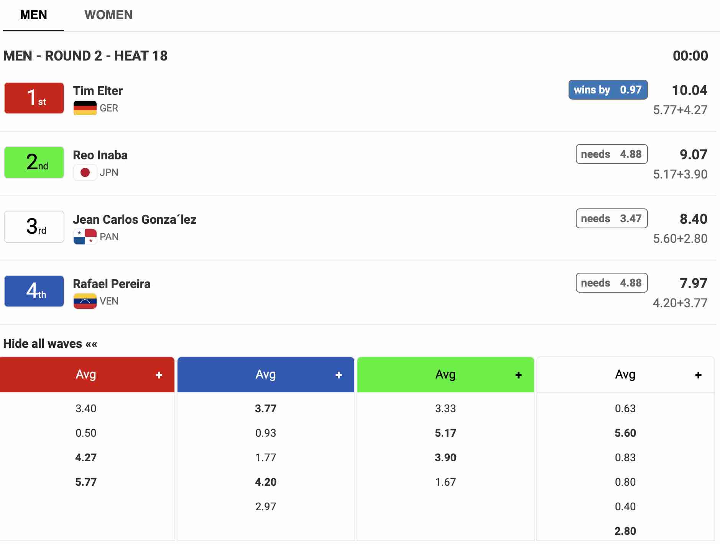
Task: Click the Japan flag icon under Reo Inaba
Action: tap(85, 172)
